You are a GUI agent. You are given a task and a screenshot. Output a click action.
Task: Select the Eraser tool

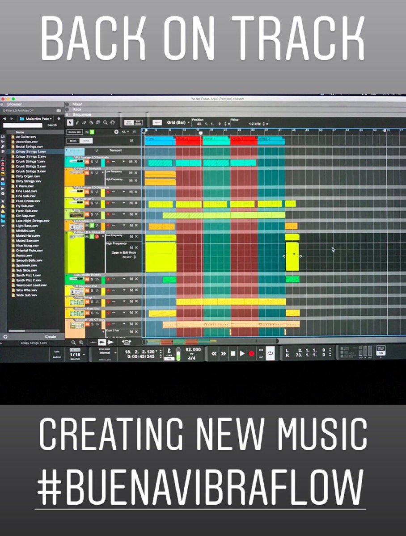pyautogui.click(x=84, y=122)
